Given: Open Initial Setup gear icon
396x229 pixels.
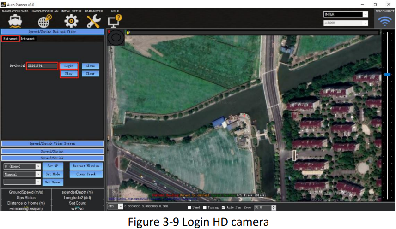Looking at the screenshot, I should (x=71, y=21).
